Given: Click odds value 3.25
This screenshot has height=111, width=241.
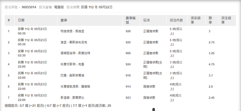Looking at the screenshot, I should point(211,53).
